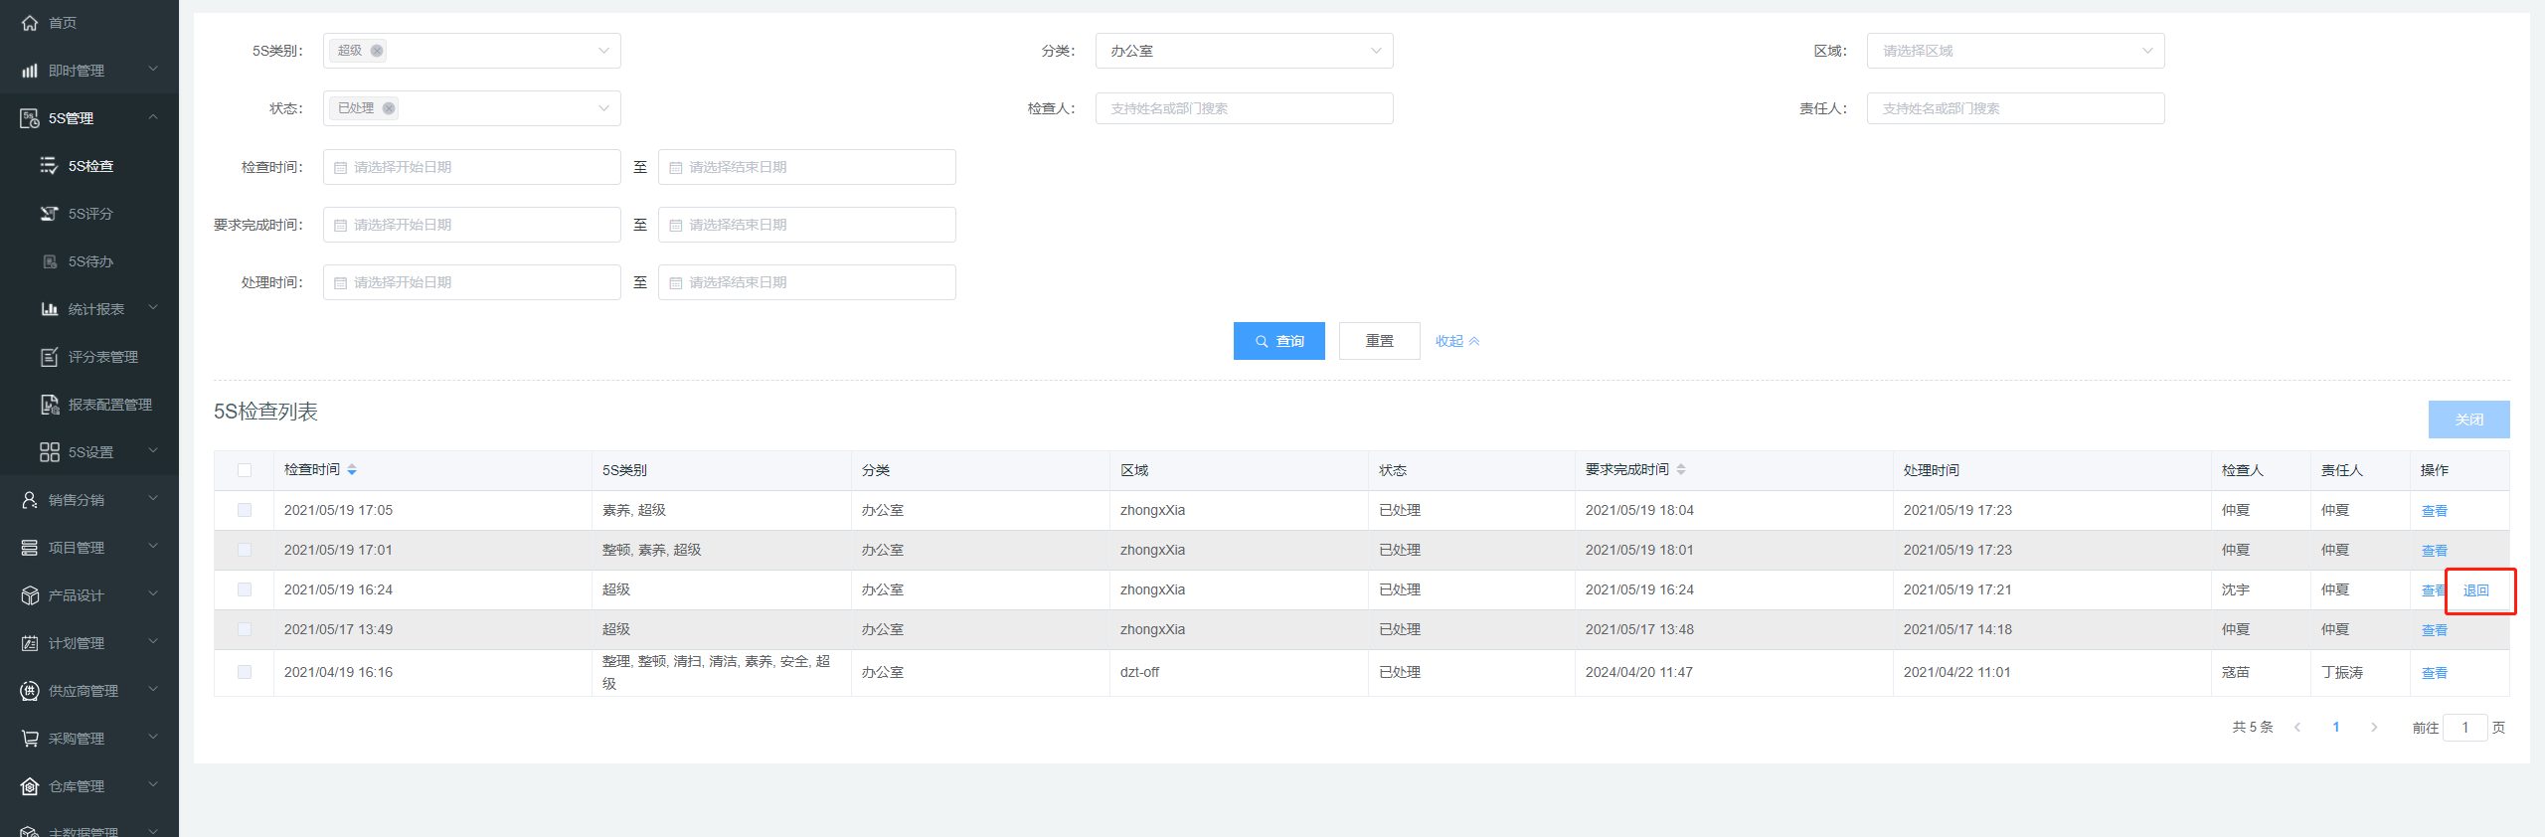2545x837 pixels.
Task: Click the 检查人 search input field
Action: click(x=1244, y=108)
